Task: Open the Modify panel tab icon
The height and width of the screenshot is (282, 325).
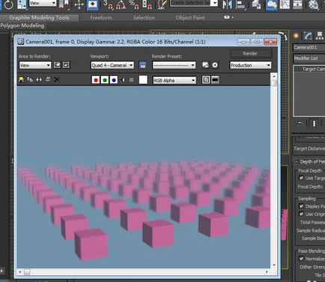Action: [308, 36]
